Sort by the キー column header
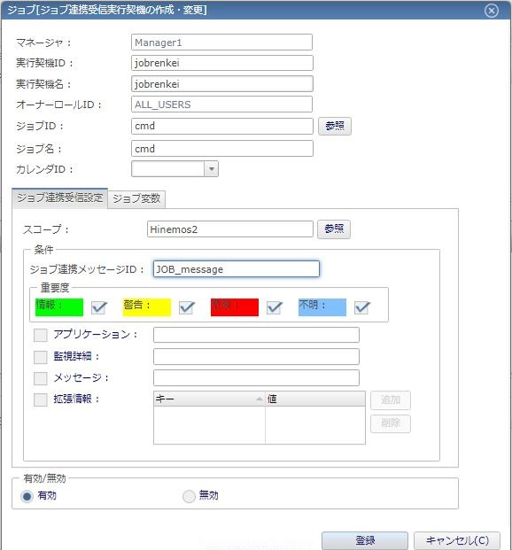Viewport: 512px width, 550px height. 209,399
